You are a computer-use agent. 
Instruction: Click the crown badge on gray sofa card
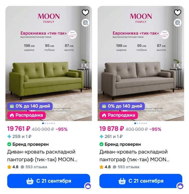[x=180, y=186]
